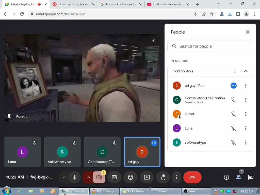The width and height of the screenshot is (260, 195).
Task: Toggle the People panel icon
Action: pos(239,177)
